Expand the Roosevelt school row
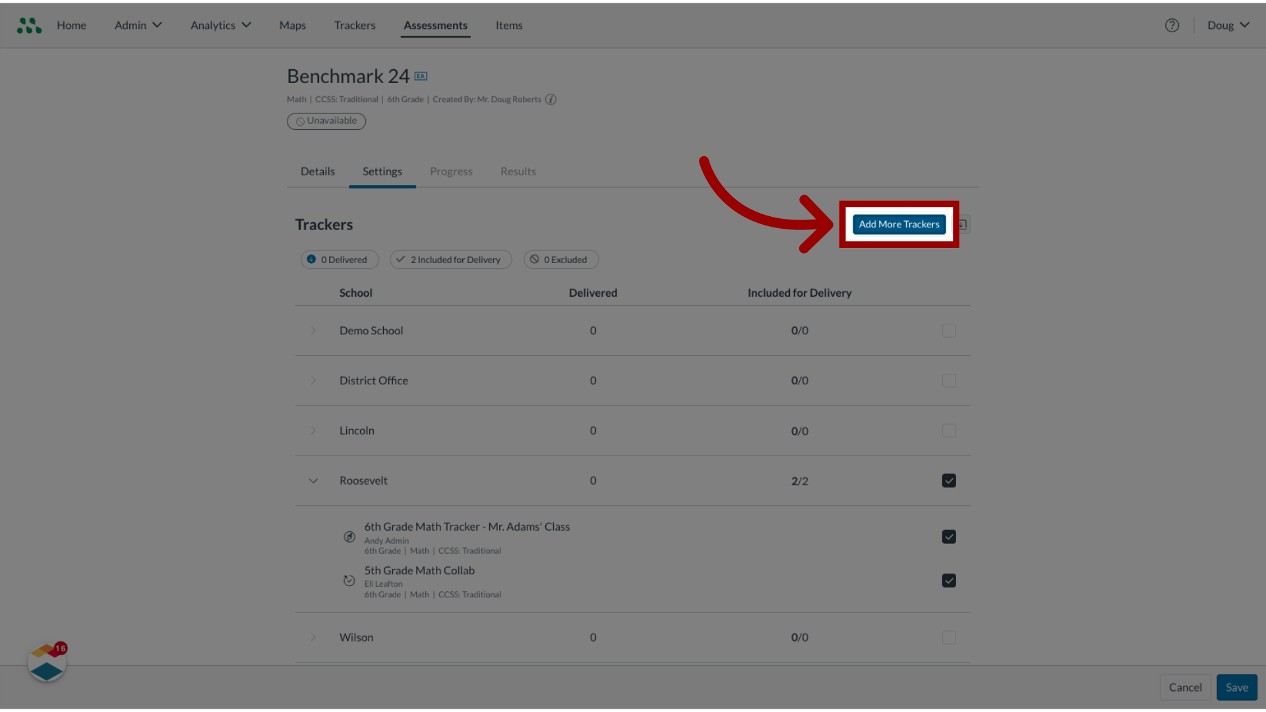The image size is (1266, 712). pyautogui.click(x=313, y=480)
